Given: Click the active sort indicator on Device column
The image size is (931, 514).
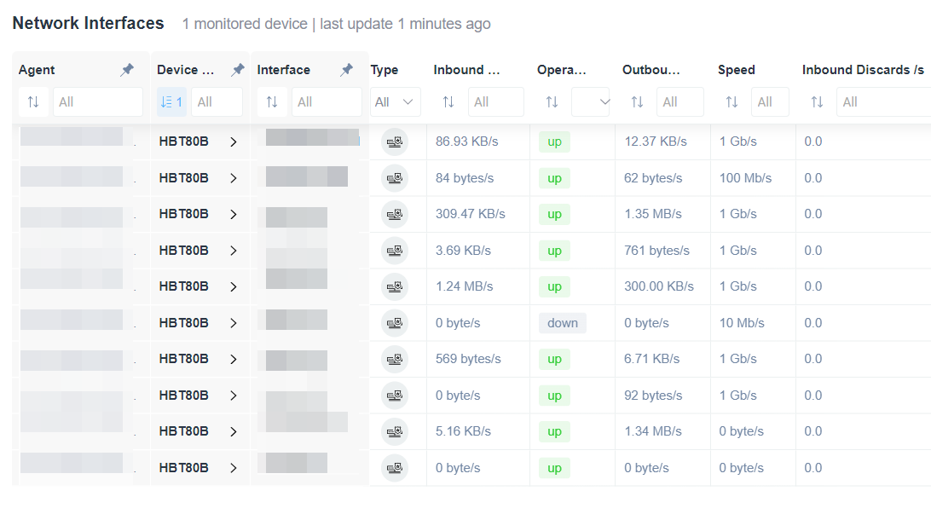Looking at the screenshot, I should point(171,101).
